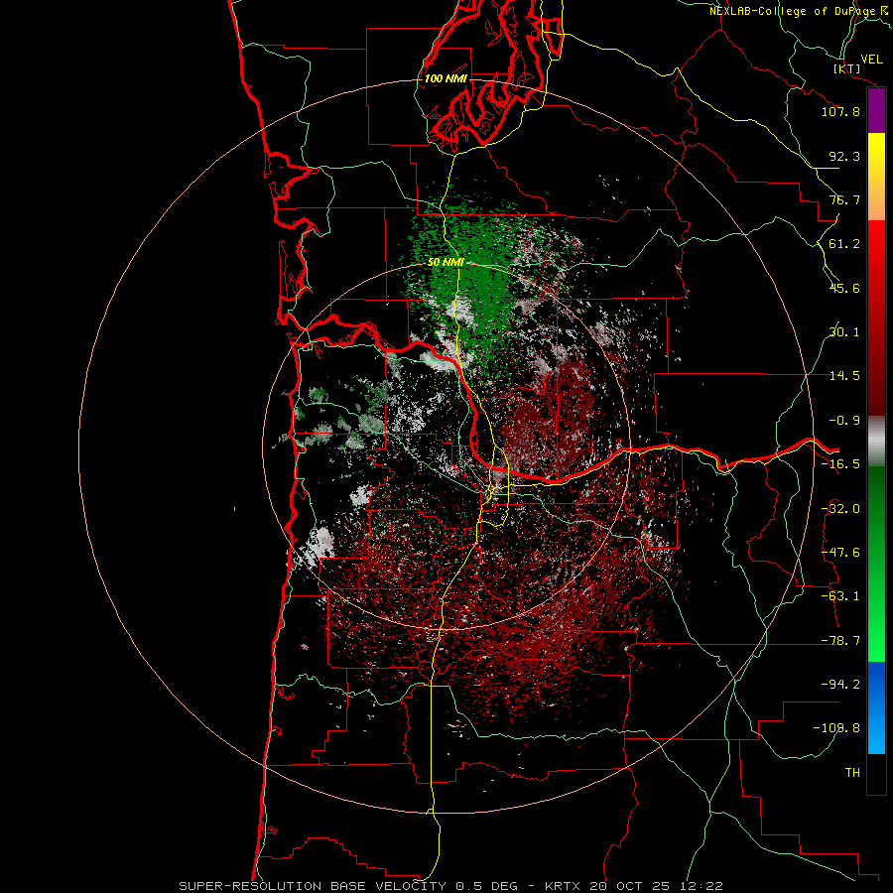
Task: Click the -47.6 value on velocity scale
Action: click(840, 553)
